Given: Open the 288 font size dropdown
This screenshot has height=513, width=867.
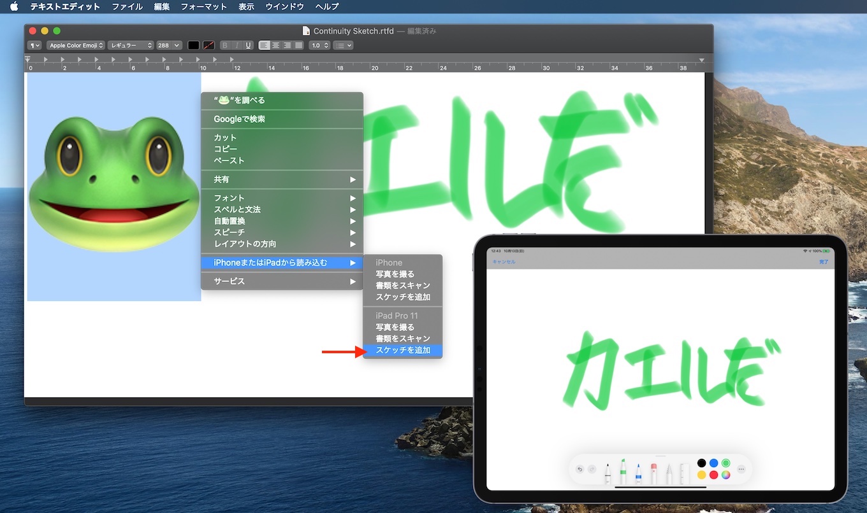Looking at the screenshot, I should coord(169,45).
